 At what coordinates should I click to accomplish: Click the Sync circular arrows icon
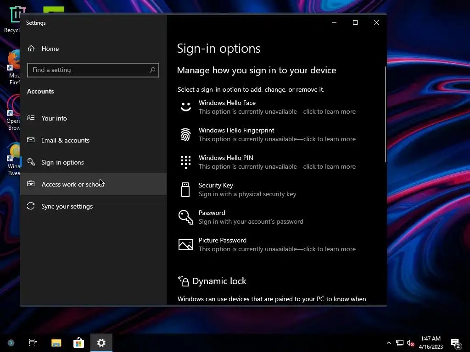31,206
